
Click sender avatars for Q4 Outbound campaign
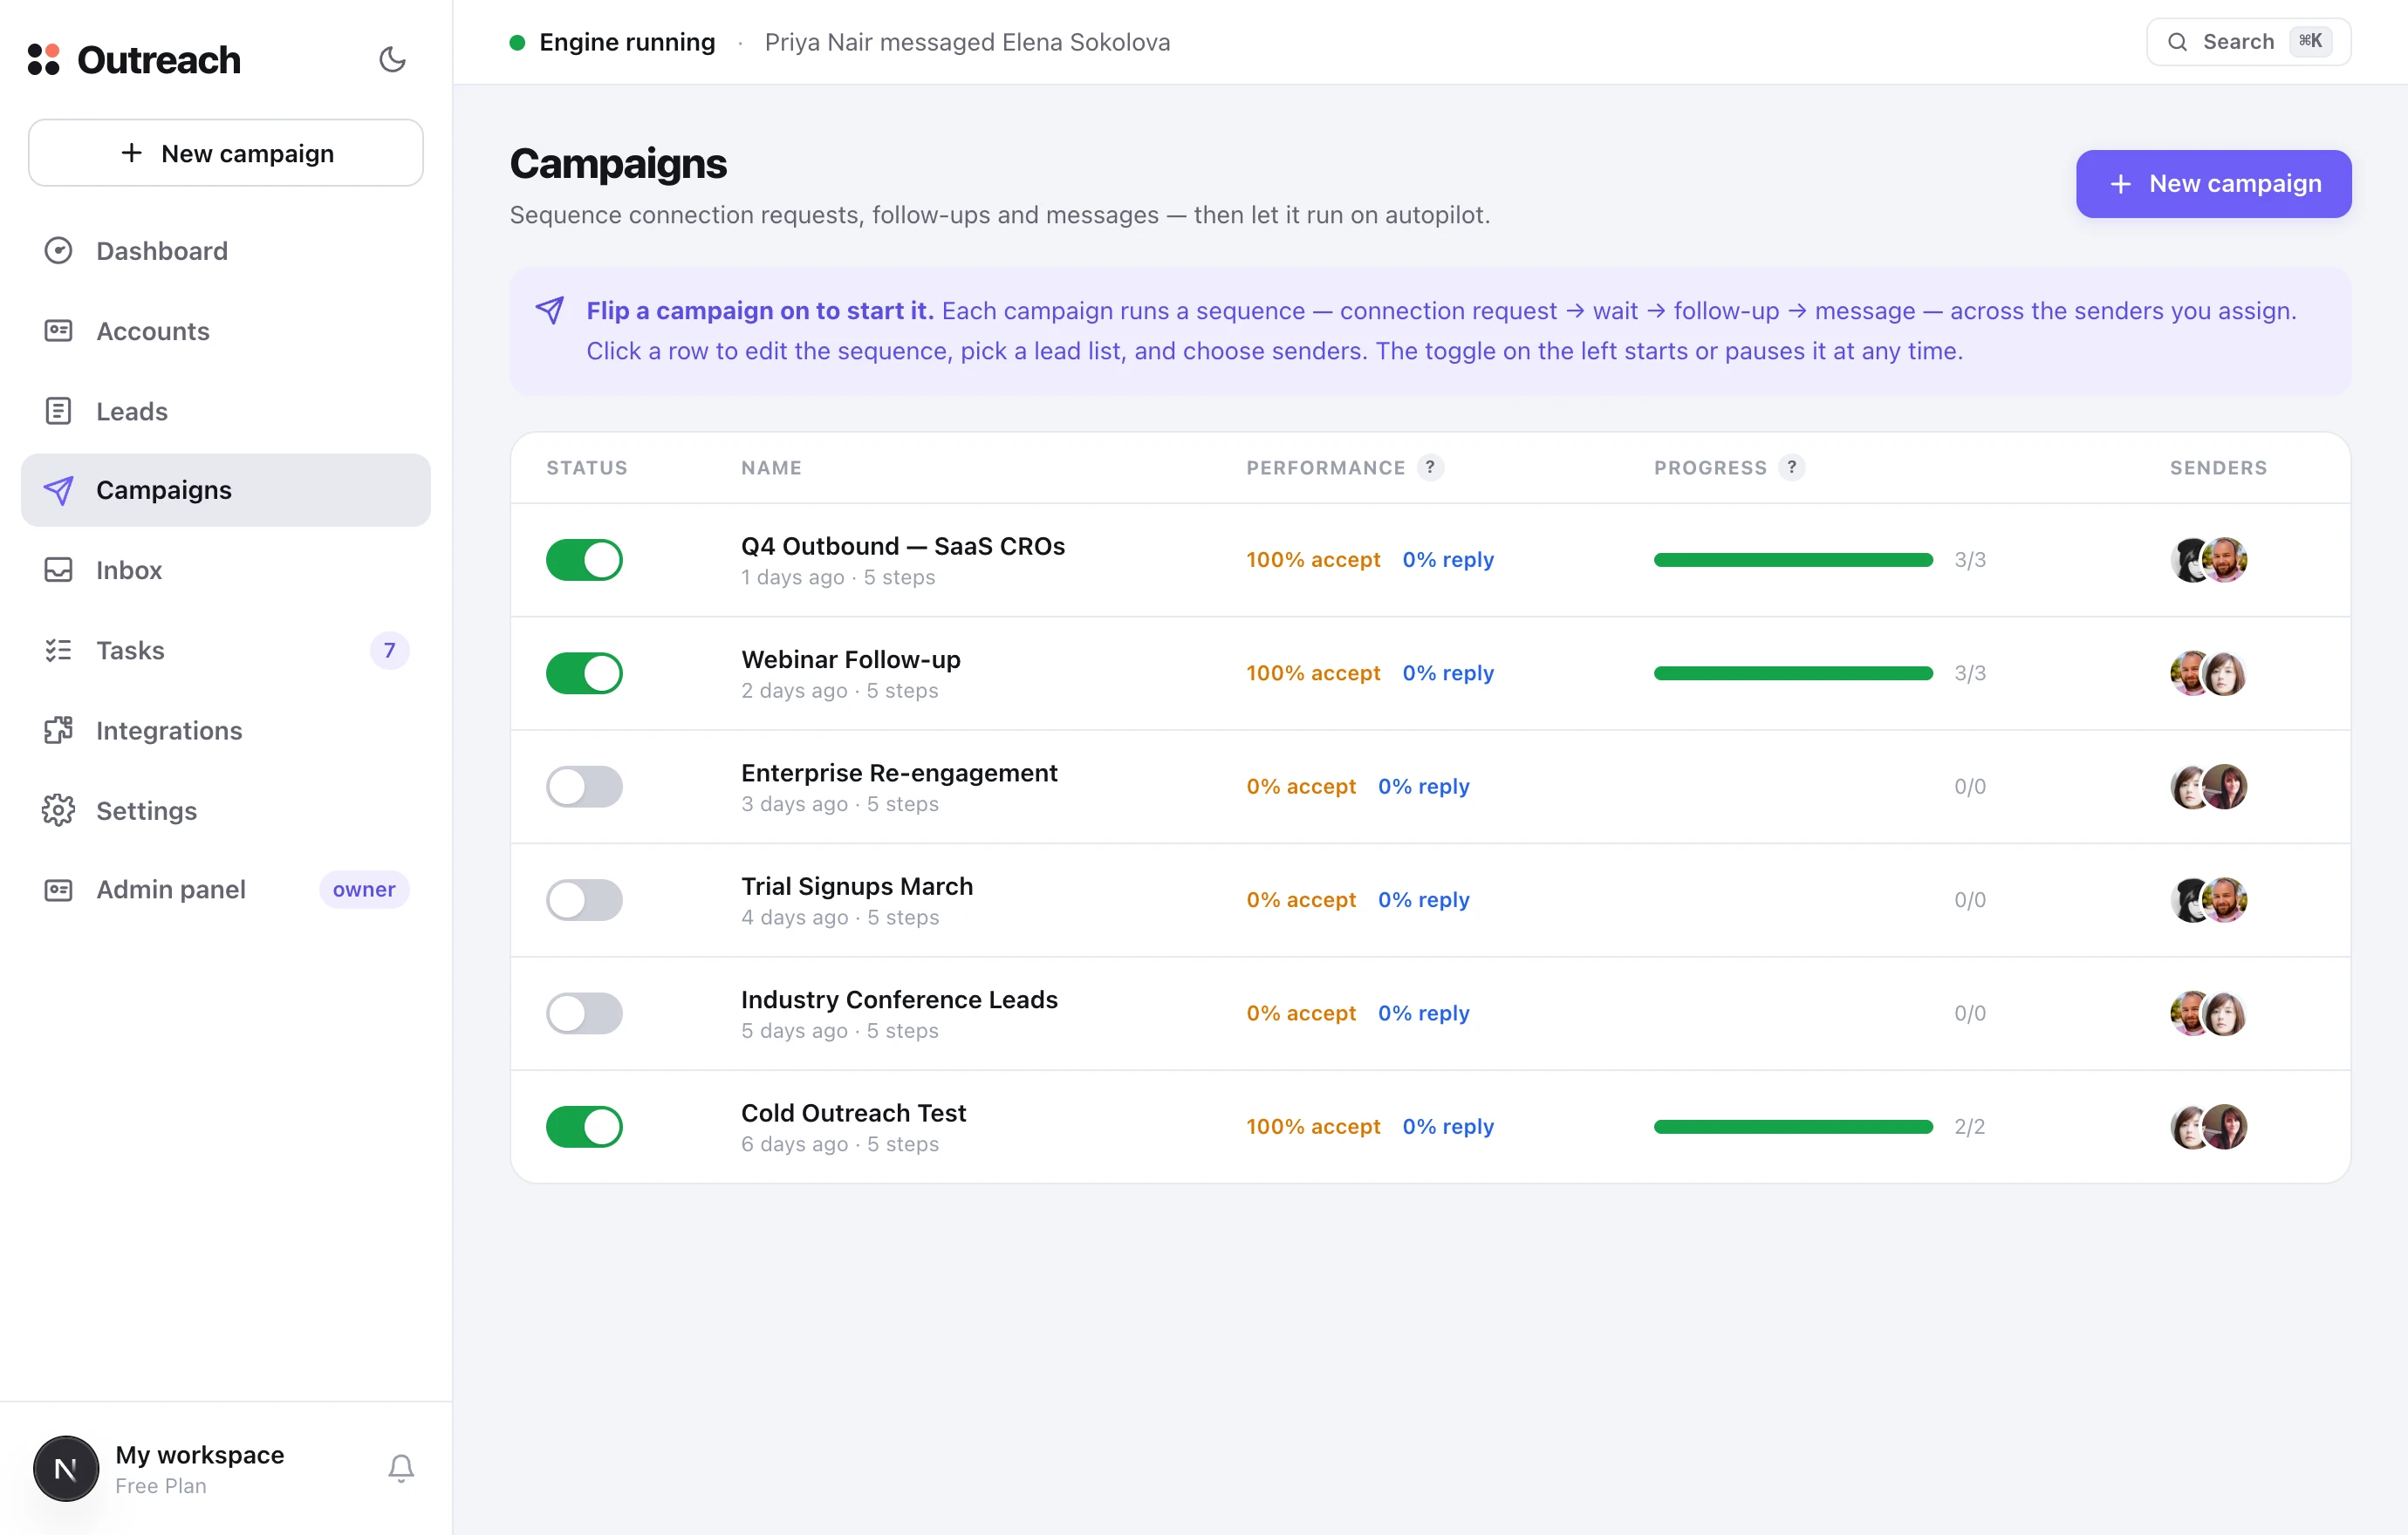coord(2208,560)
